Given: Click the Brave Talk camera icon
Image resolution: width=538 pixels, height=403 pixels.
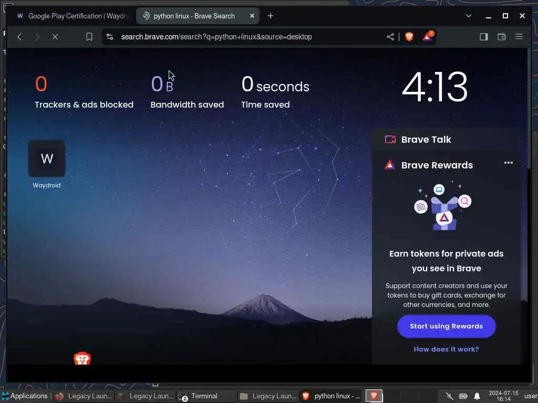Looking at the screenshot, I should tap(390, 139).
